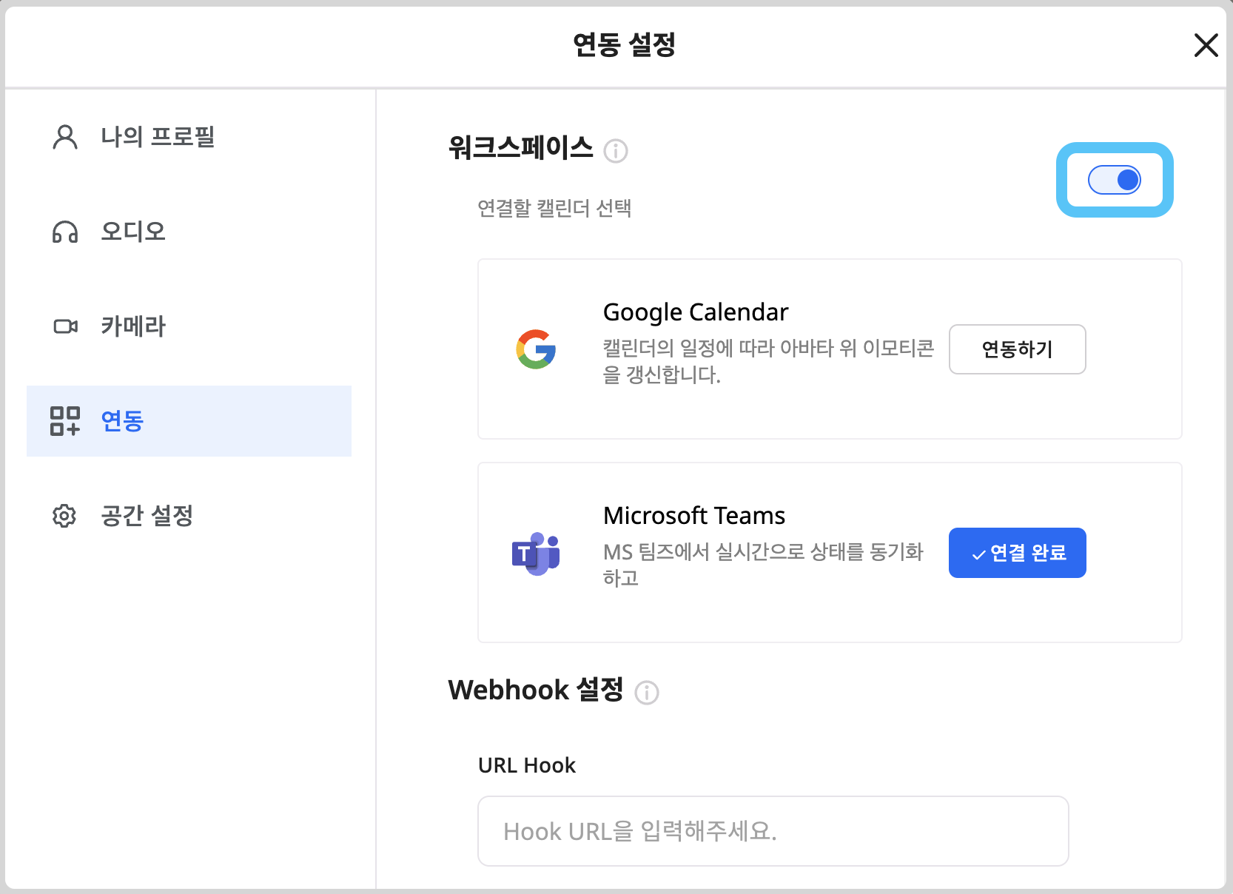This screenshot has height=894, width=1233.
Task: Close the 연동 설정 dialog
Action: (x=1206, y=45)
